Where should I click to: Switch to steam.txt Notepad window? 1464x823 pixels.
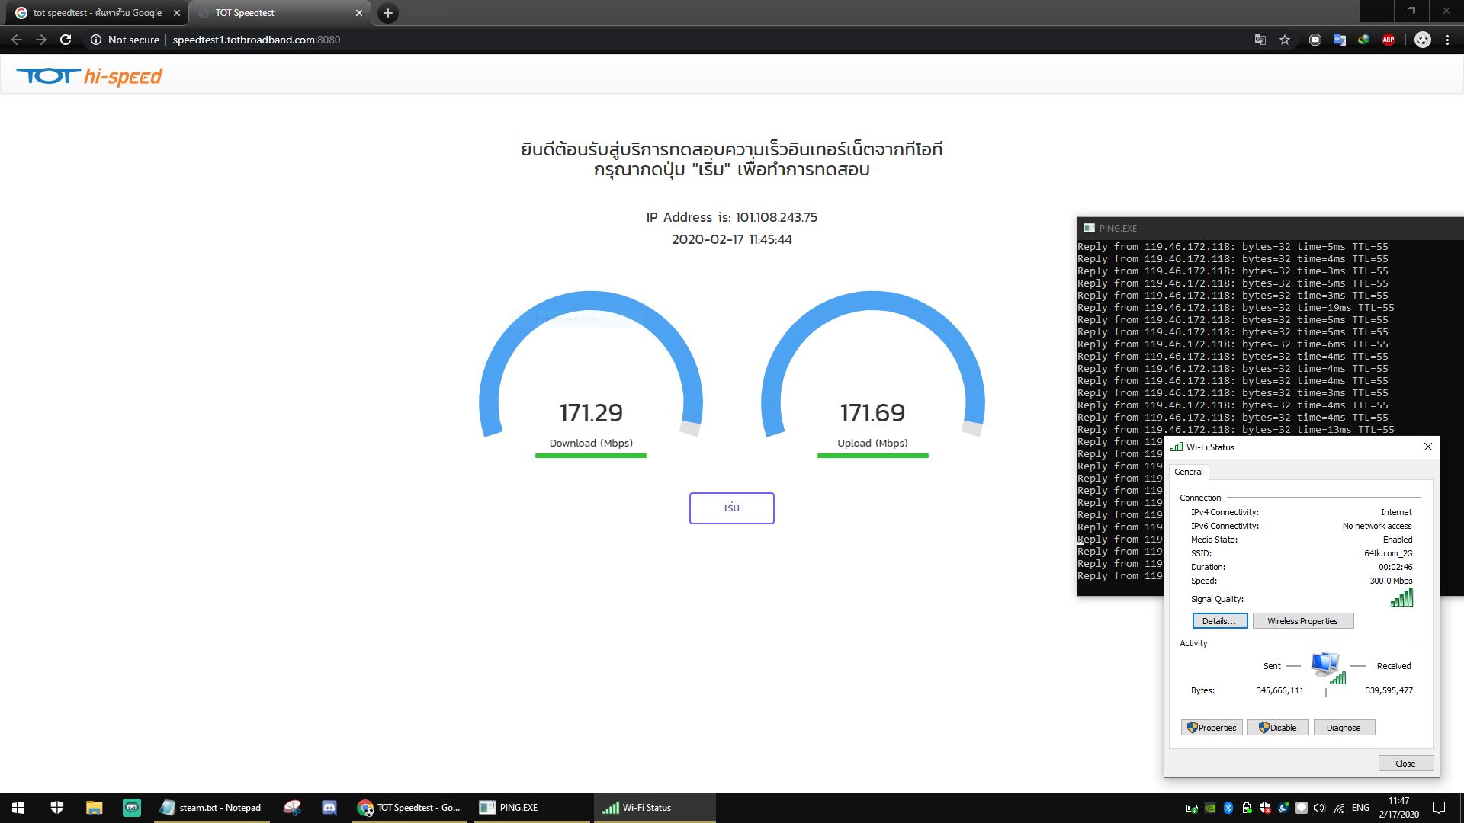coord(211,808)
